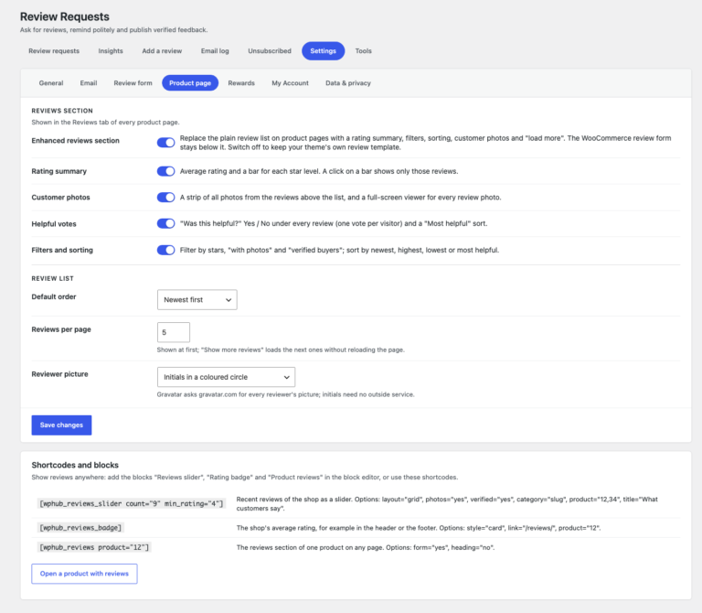Toggle the Customer photos switch
Viewport: 702px width, 613px height.
165,197
